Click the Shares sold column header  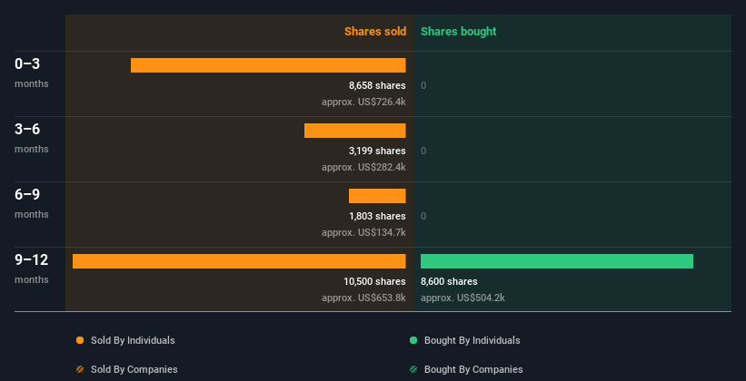pos(375,32)
